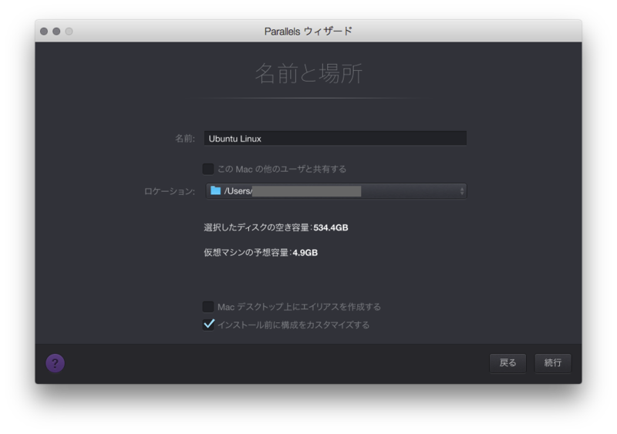Click the 仮想マシンの予想容量 label

coord(246,253)
